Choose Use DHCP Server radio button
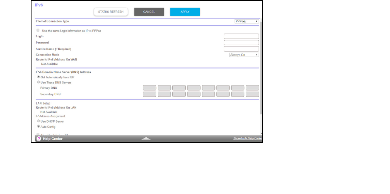 (39, 121)
